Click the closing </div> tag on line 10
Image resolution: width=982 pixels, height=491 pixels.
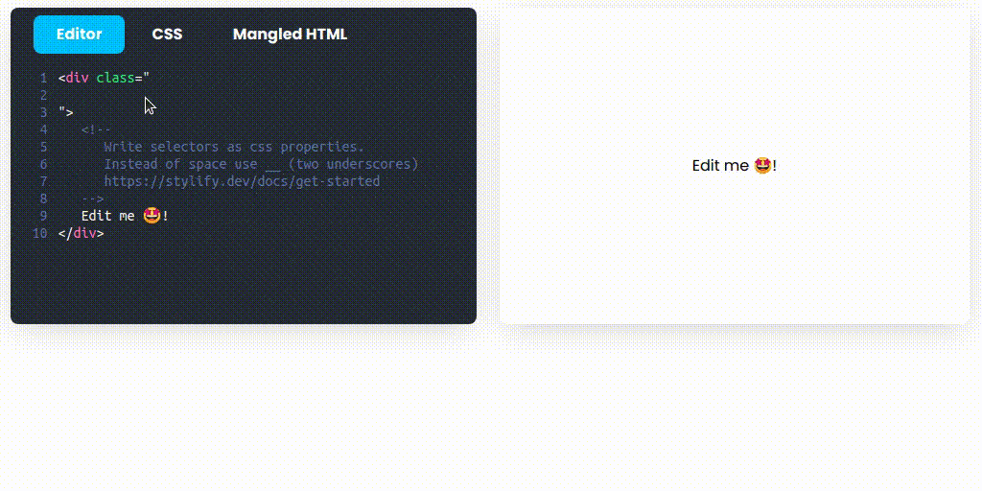(x=81, y=233)
